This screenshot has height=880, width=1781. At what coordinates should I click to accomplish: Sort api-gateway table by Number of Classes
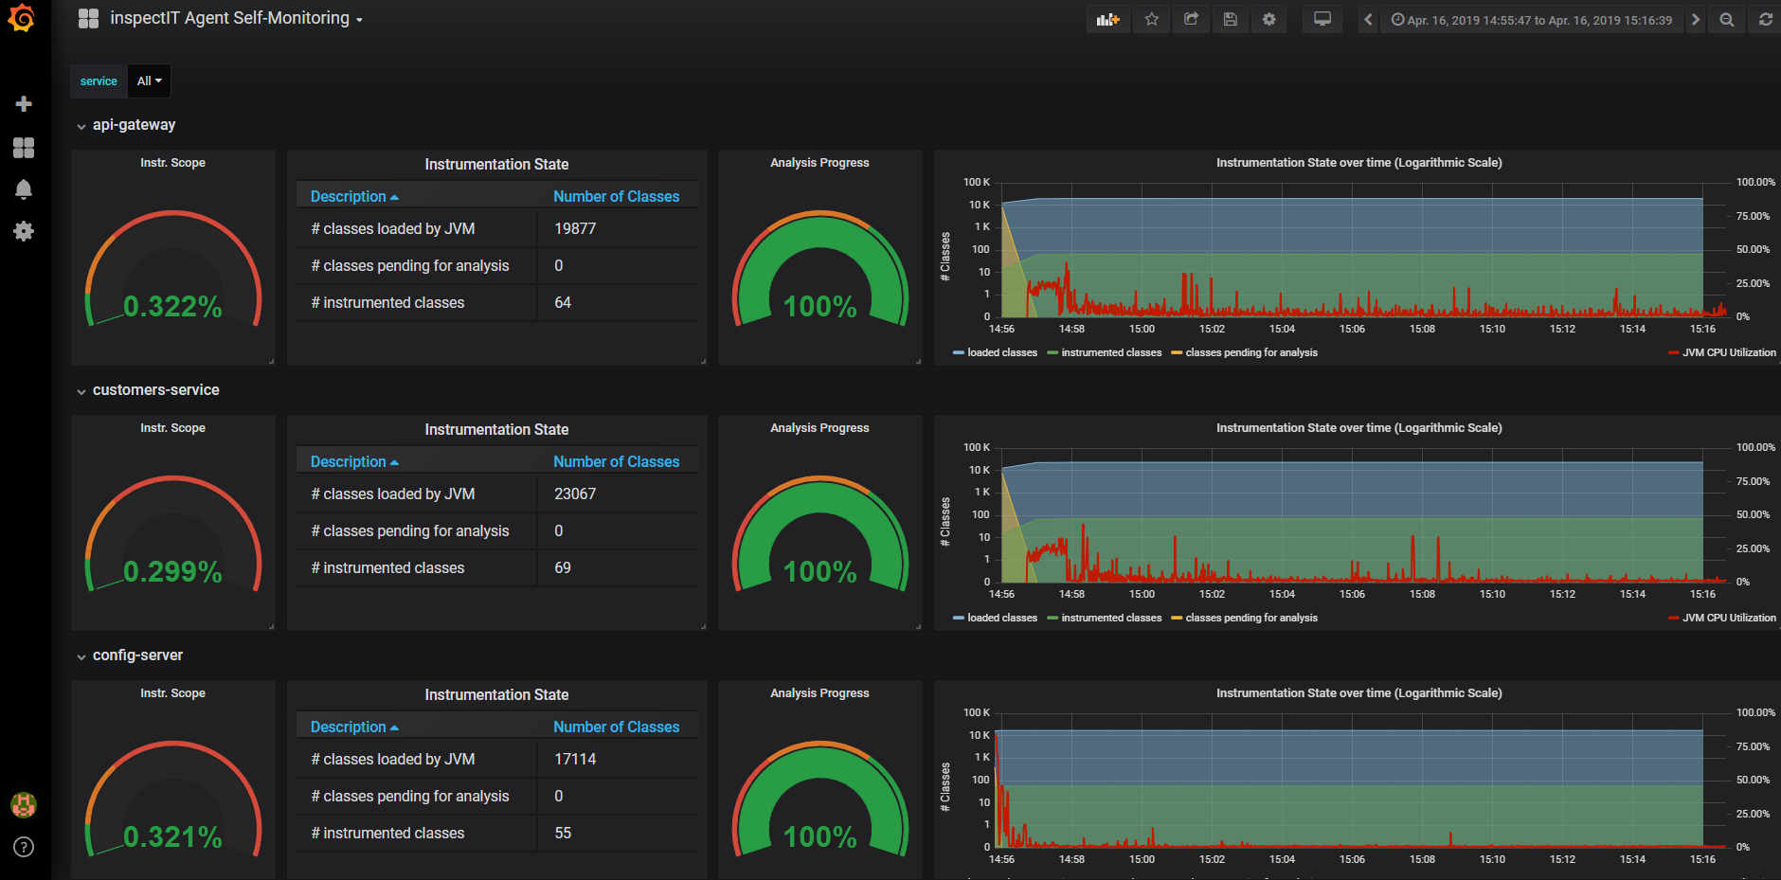point(616,196)
